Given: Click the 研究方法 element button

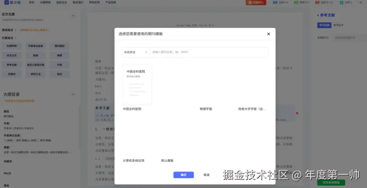Looking at the screenshot, I should click(35, 74).
